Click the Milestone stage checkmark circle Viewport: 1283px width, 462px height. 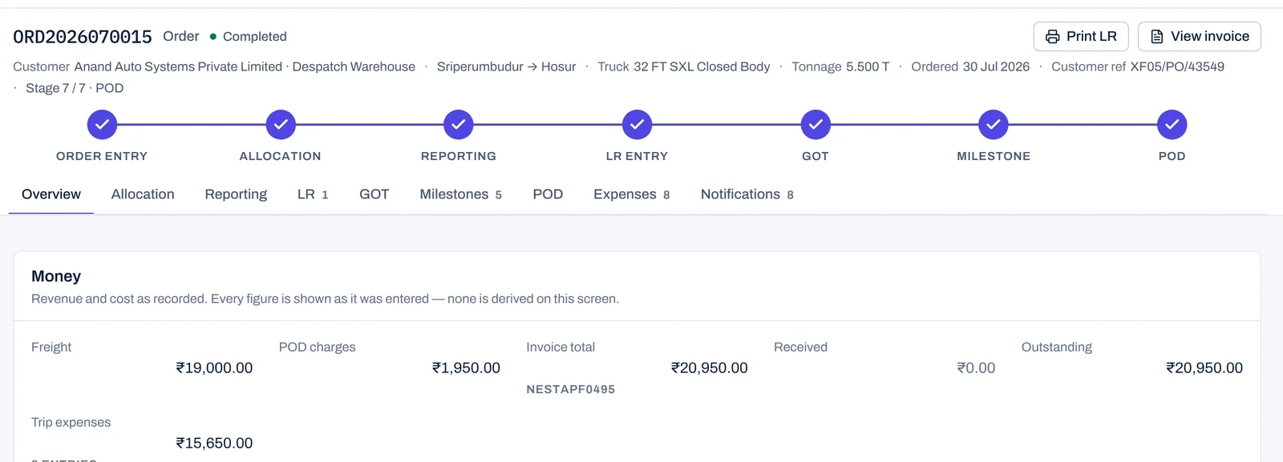pos(994,124)
